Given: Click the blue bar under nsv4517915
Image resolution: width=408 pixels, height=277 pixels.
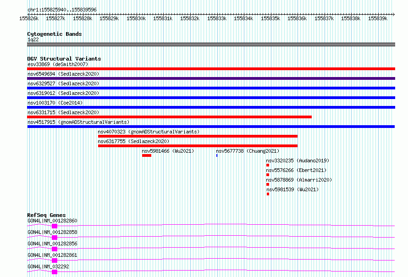Looking at the screenshot, I should tap(211, 127).
